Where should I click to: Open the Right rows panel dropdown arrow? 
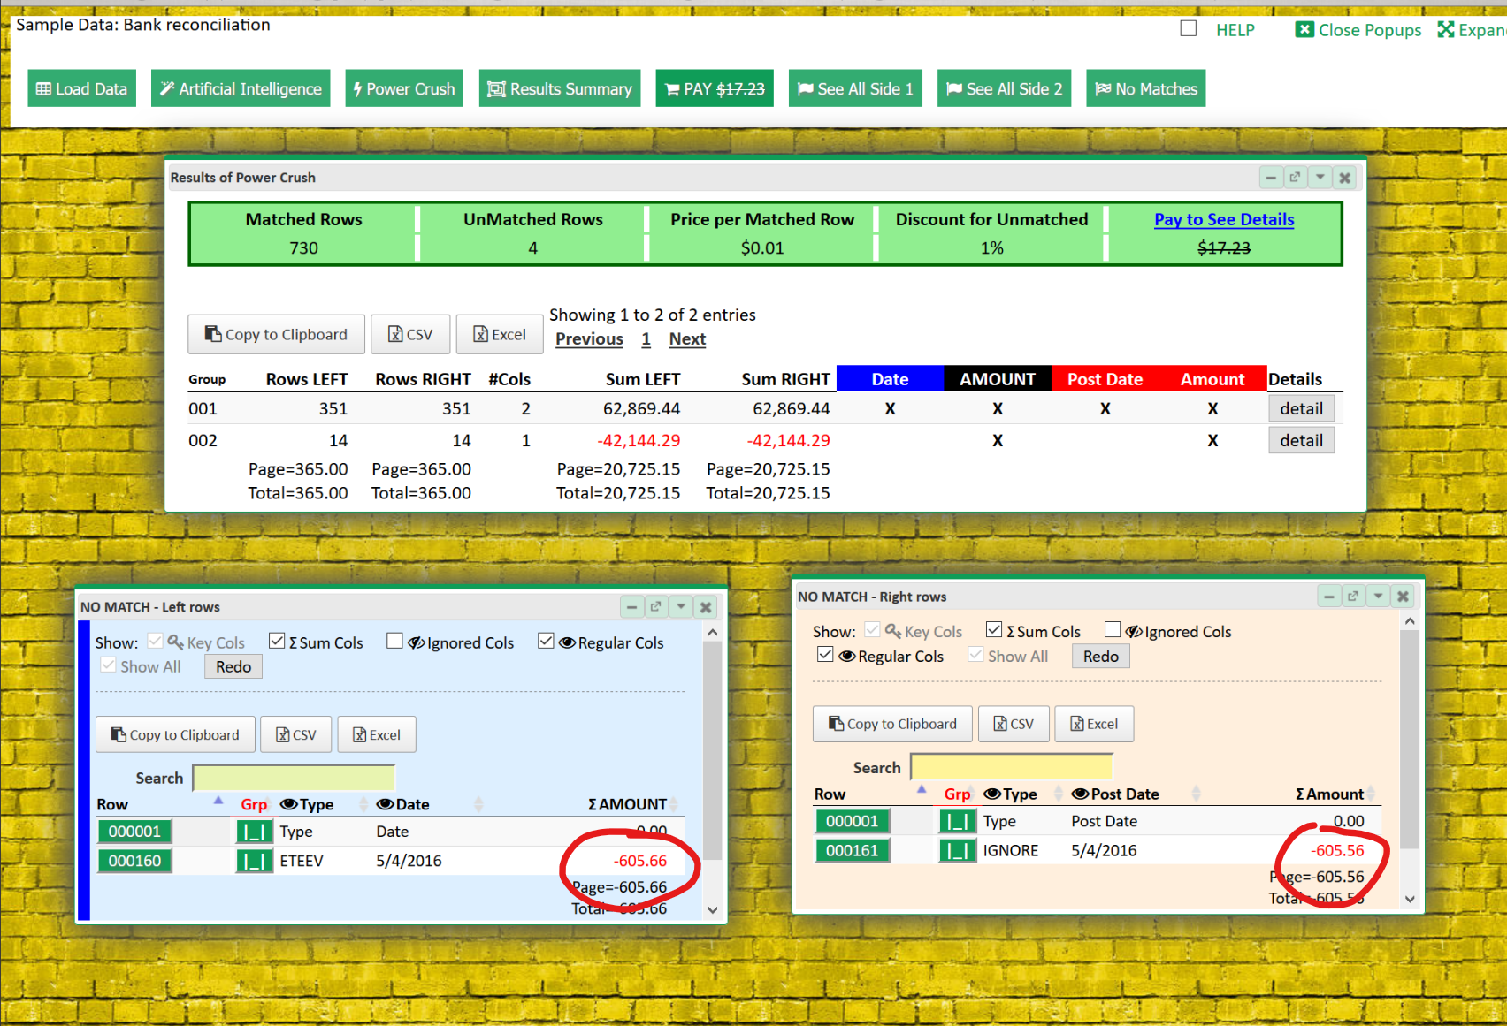click(1378, 597)
